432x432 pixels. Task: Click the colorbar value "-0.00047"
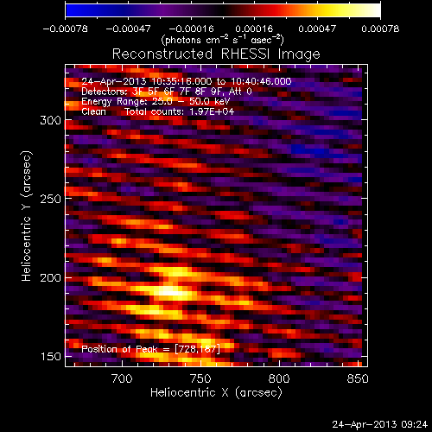tap(128, 29)
